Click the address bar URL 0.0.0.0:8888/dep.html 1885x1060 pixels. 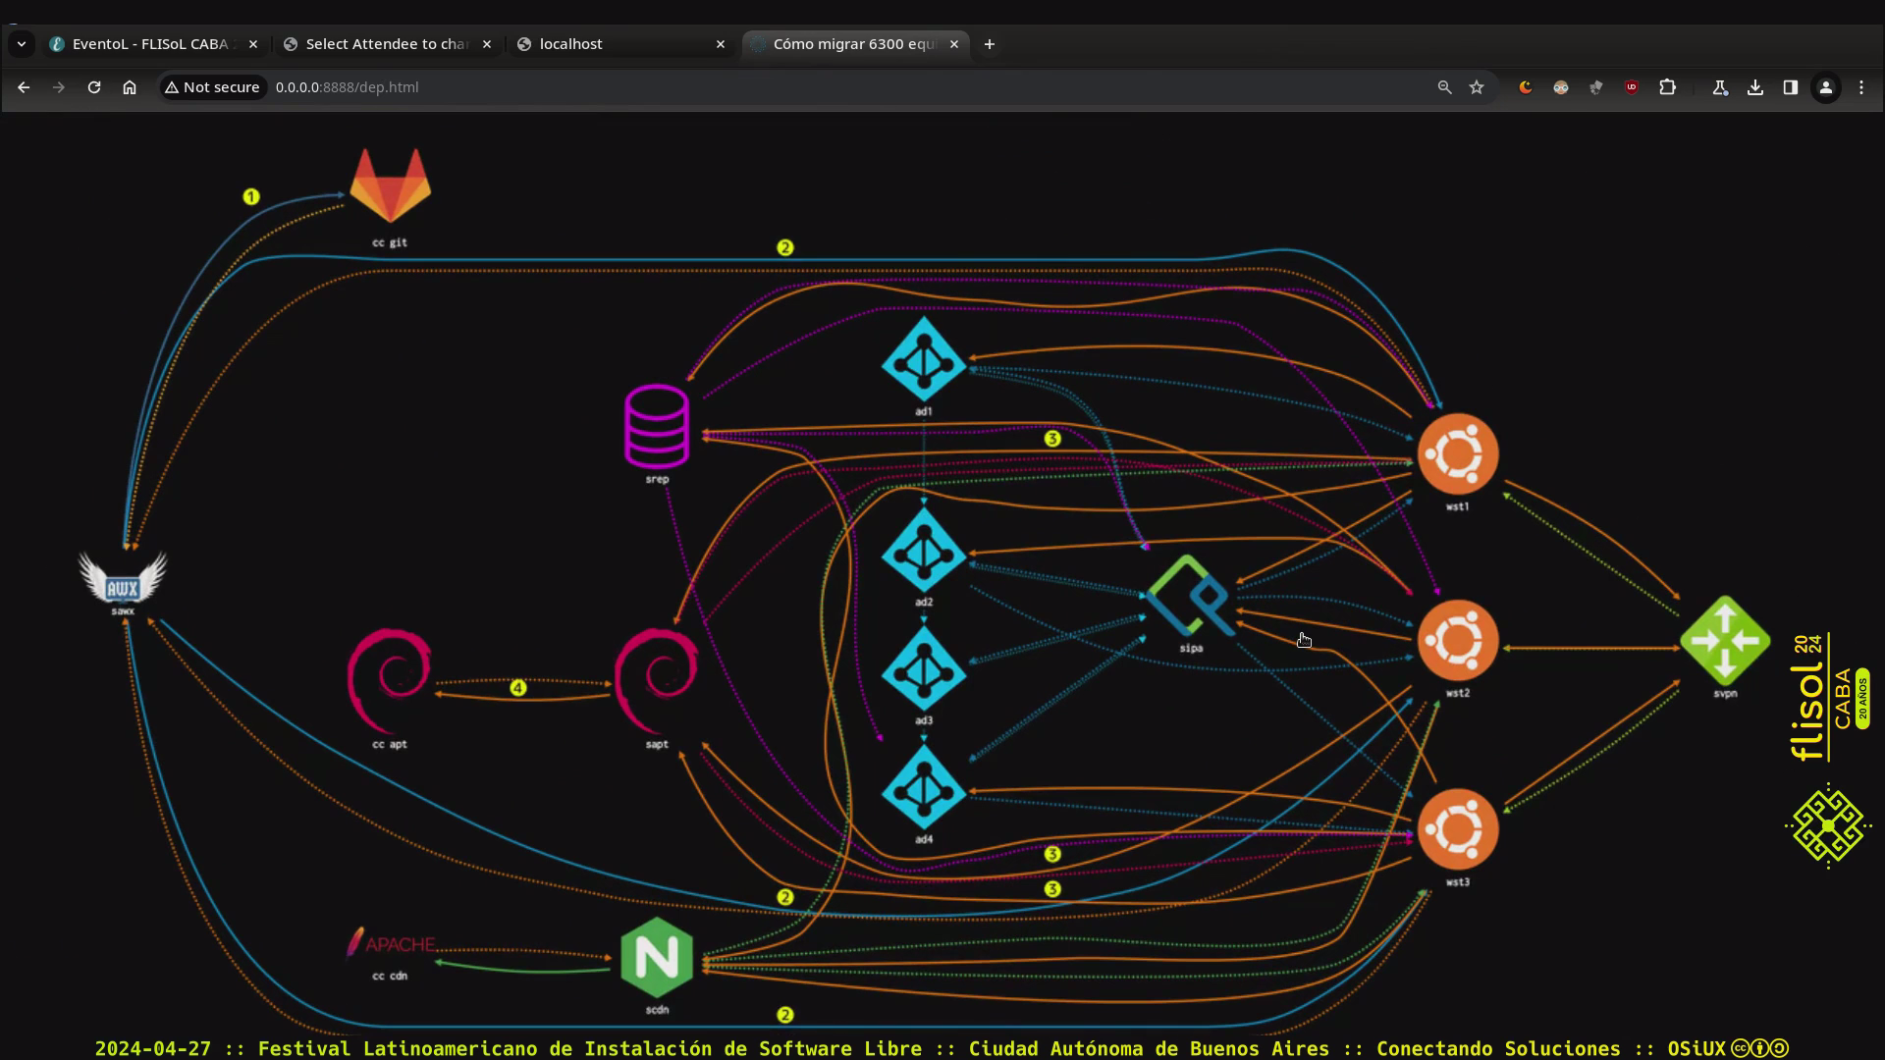pos(348,87)
